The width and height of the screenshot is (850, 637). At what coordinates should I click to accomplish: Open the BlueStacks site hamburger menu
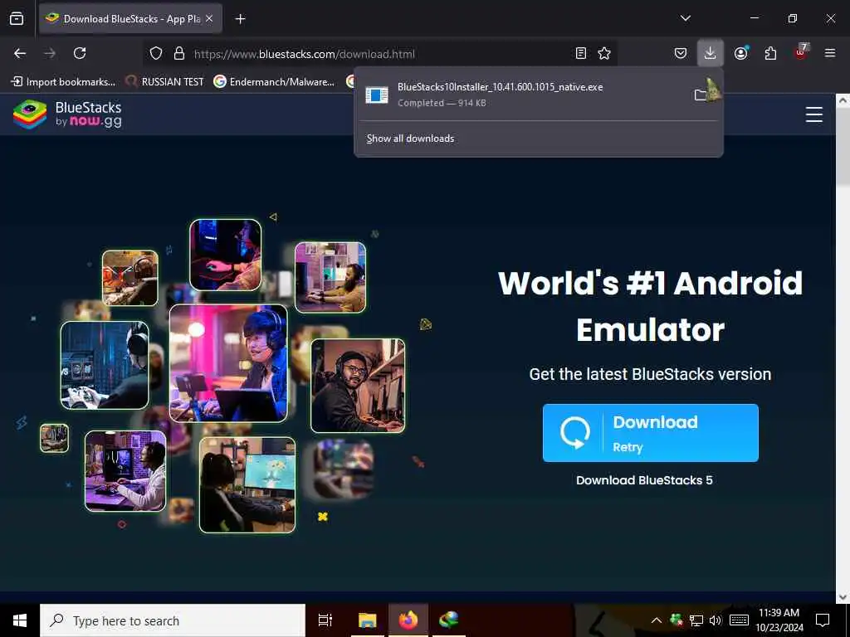coord(813,114)
